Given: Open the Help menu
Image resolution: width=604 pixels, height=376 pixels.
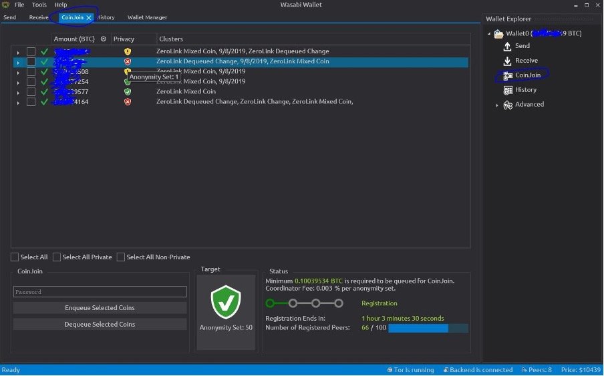Looking at the screenshot, I should pyautogui.click(x=61, y=5).
